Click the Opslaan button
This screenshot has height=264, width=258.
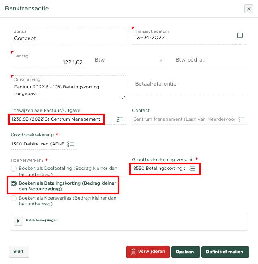(186, 252)
